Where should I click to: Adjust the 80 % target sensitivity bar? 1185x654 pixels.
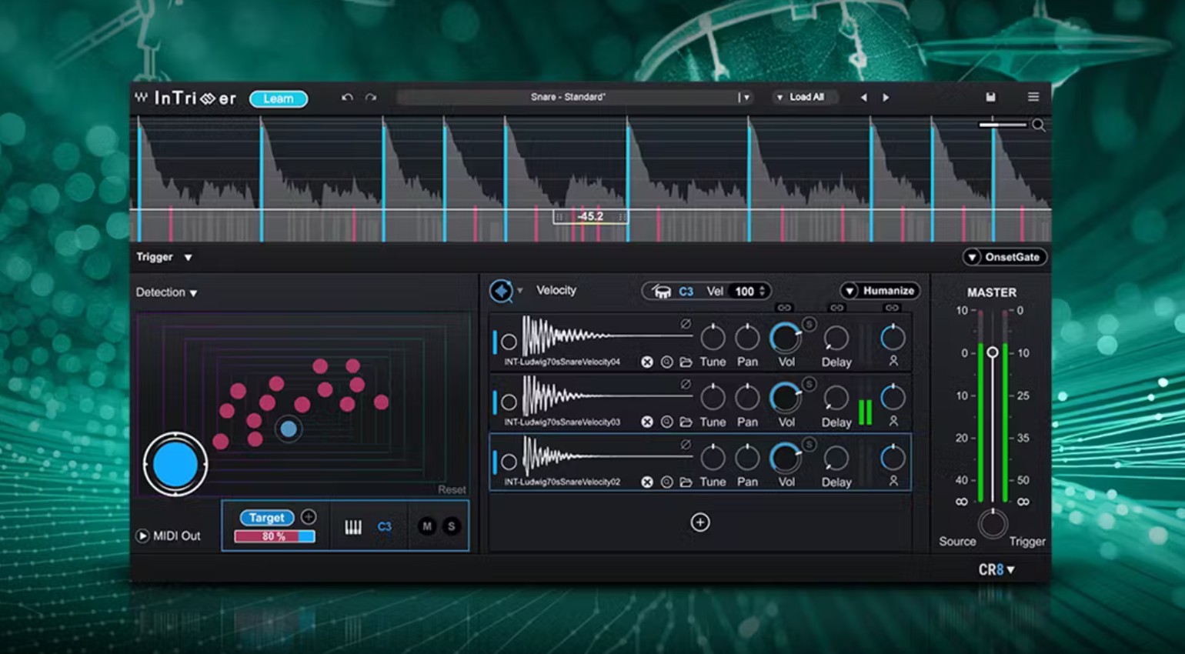[x=275, y=536]
